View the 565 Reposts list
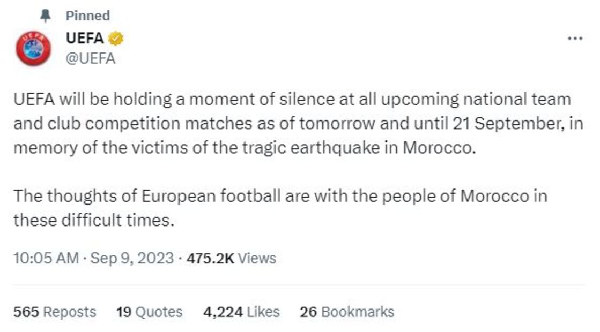The width and height of the screenshot is (600, 332). [x=55, y=312]
